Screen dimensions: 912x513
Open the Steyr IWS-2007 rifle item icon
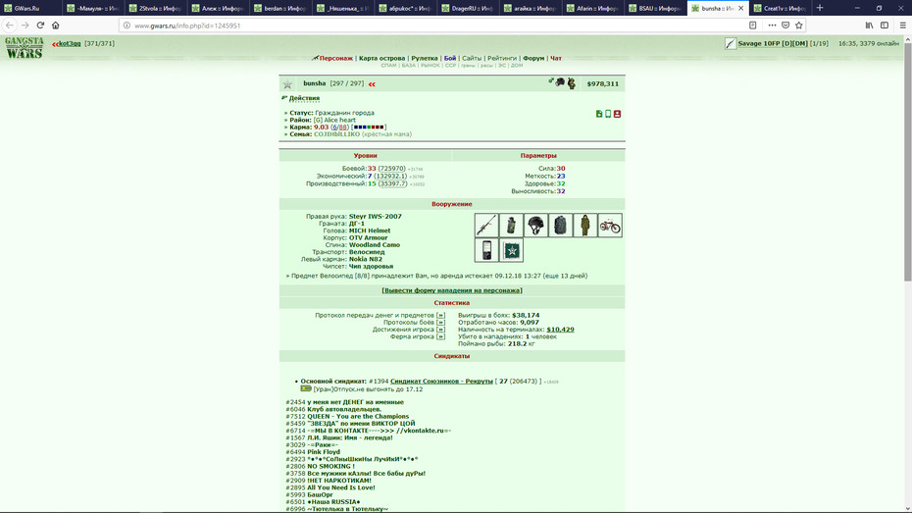(x=486, y=225)
